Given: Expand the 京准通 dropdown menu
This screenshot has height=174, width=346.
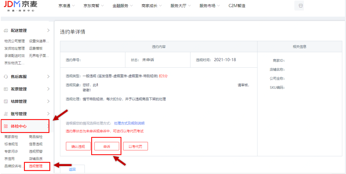Looking at the screenshot, I should click(67, 6).
